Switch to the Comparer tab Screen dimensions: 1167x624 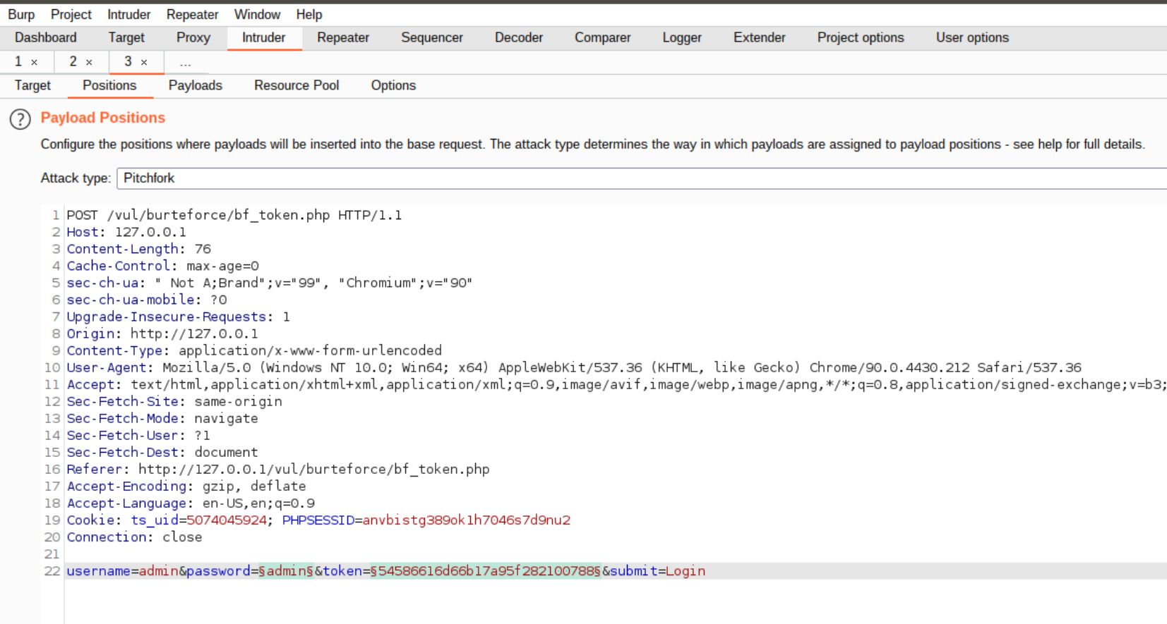coord(603,38)
